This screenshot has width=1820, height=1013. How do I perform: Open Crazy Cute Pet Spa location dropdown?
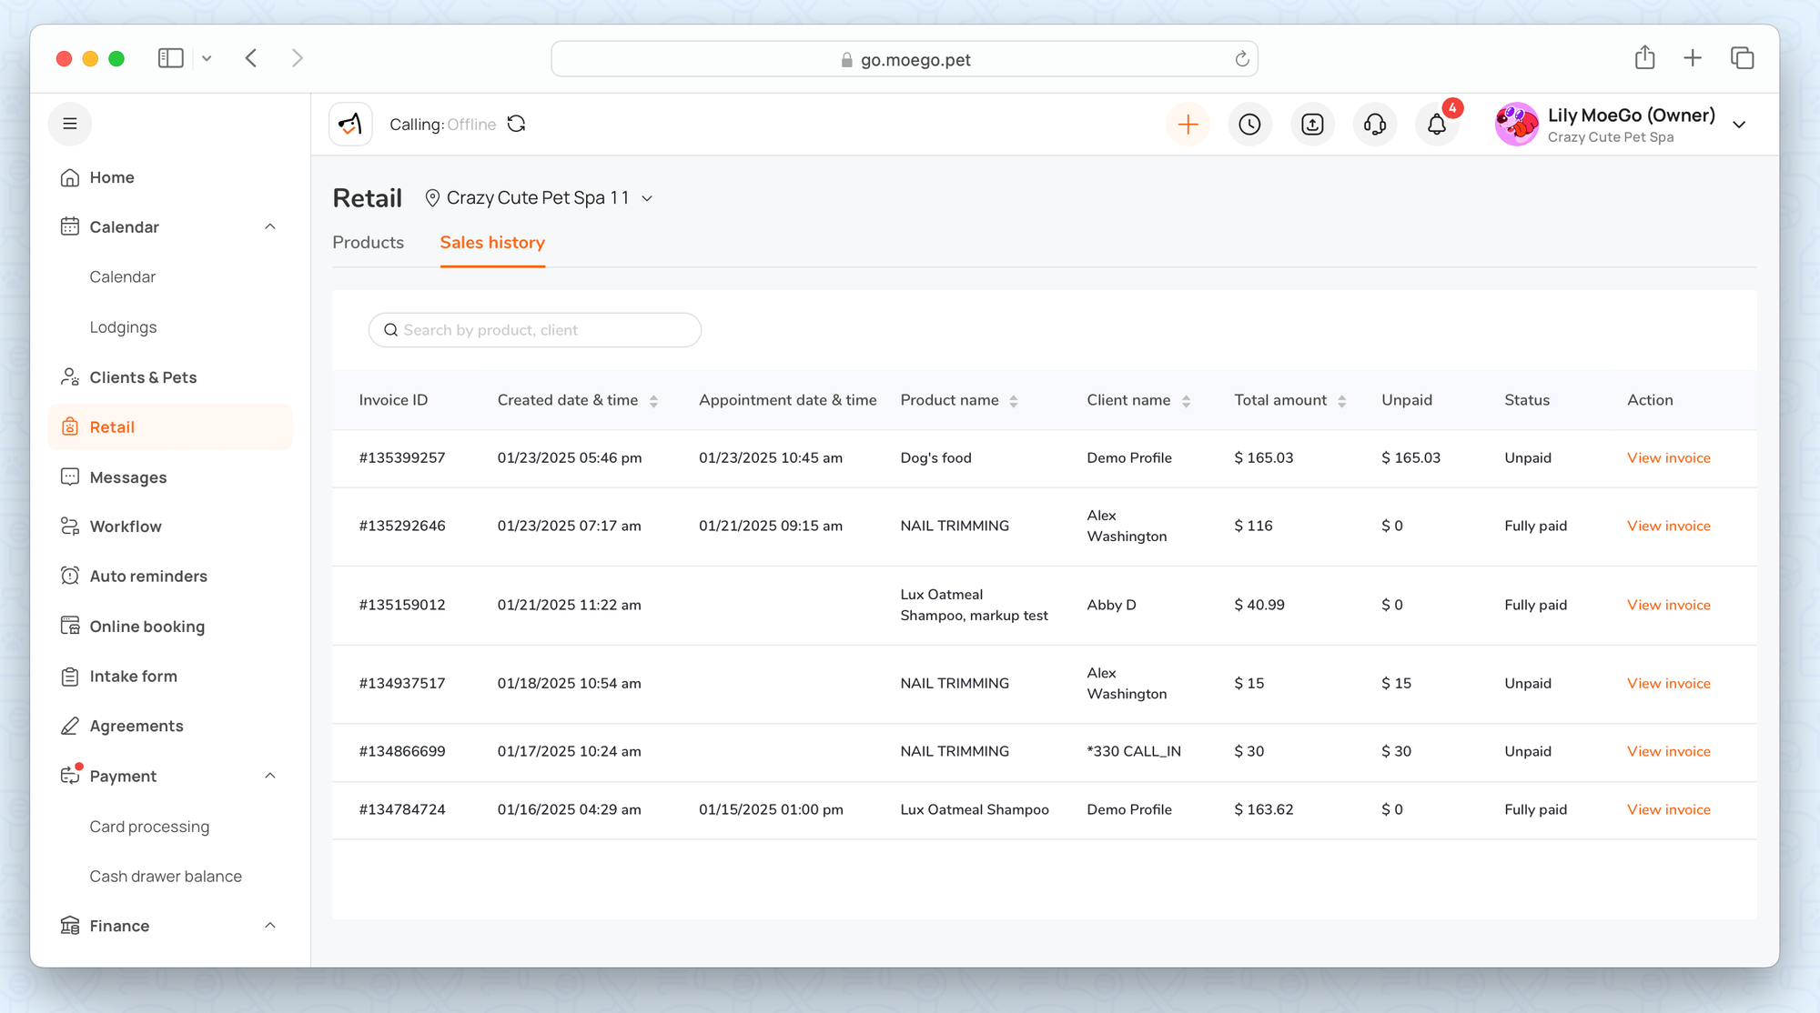coord(539,198)
